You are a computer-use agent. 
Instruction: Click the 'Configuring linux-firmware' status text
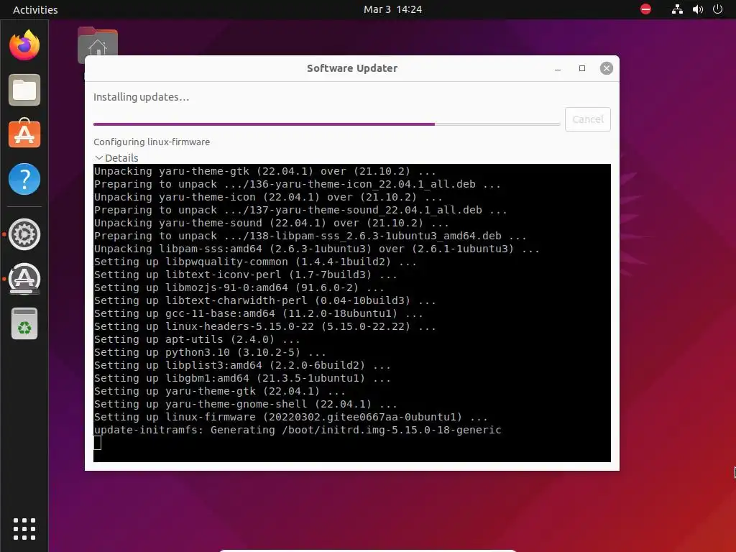152,142
